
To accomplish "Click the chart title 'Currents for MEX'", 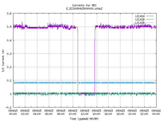I will (x=84, y=5).
